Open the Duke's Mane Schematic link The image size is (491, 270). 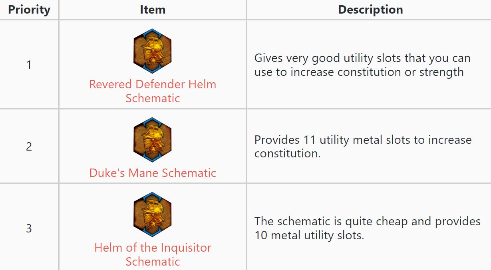153,173
